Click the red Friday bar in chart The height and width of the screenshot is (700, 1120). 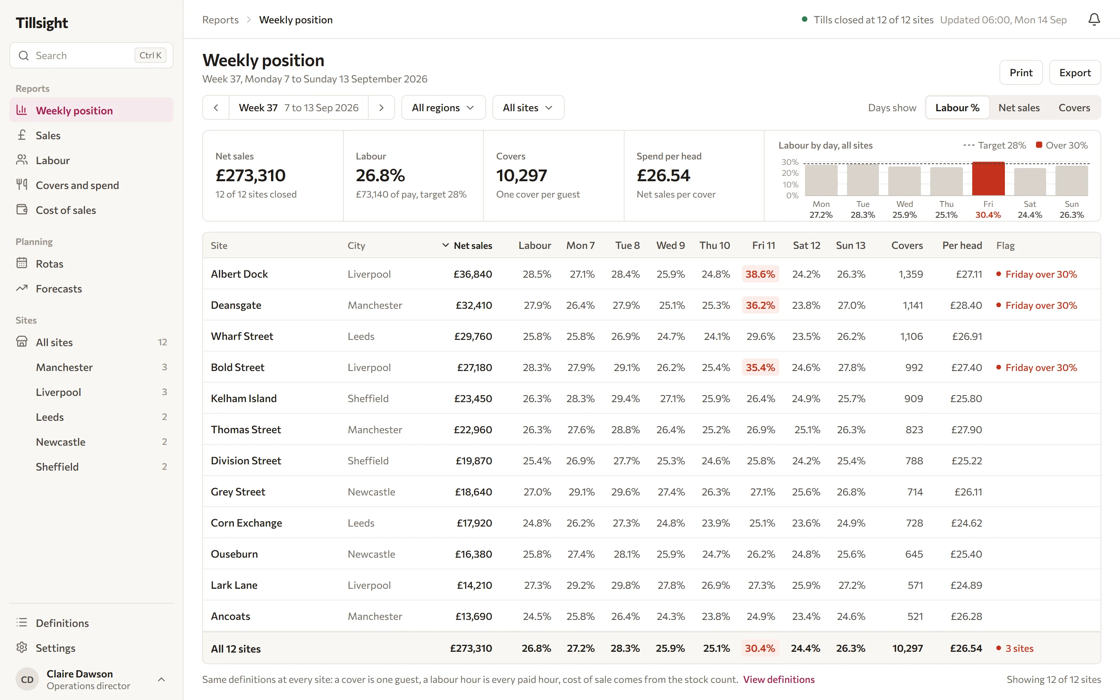(x=988, y=178)
